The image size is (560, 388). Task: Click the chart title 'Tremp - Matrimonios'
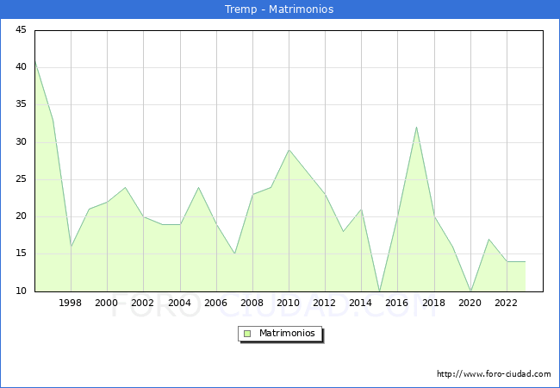(x=280, y=9)
